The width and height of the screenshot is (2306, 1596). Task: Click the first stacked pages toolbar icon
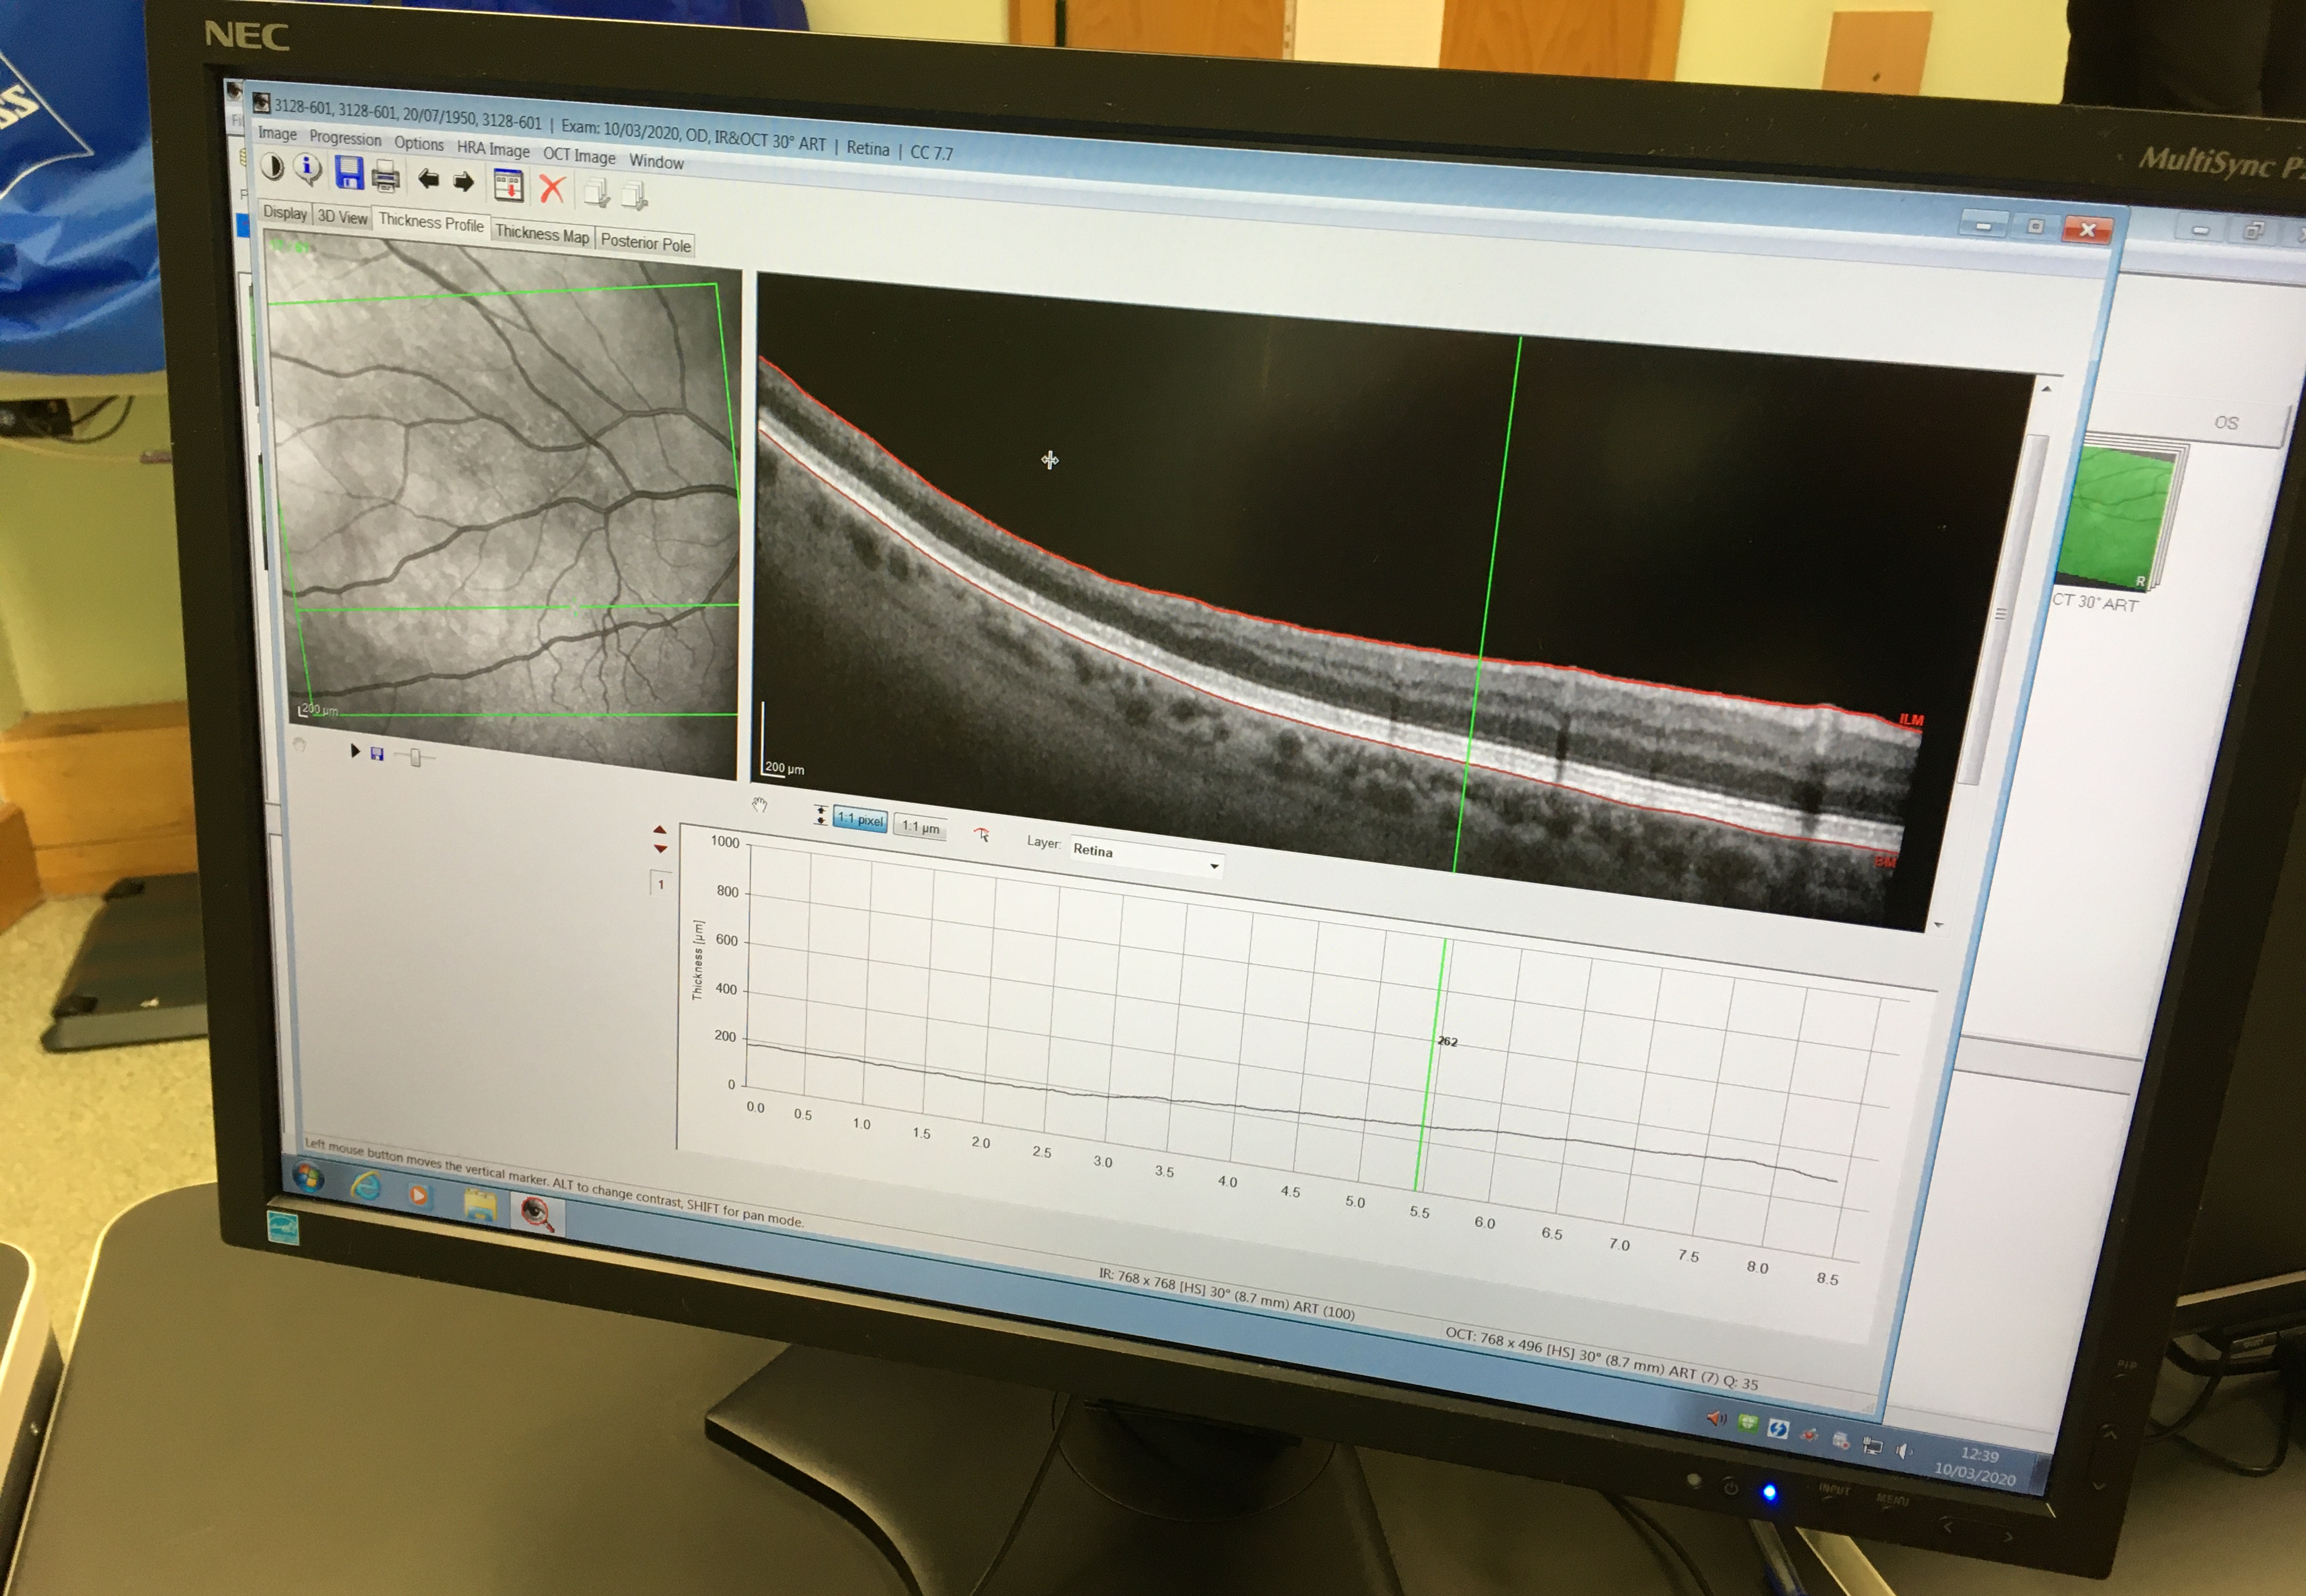597,192
